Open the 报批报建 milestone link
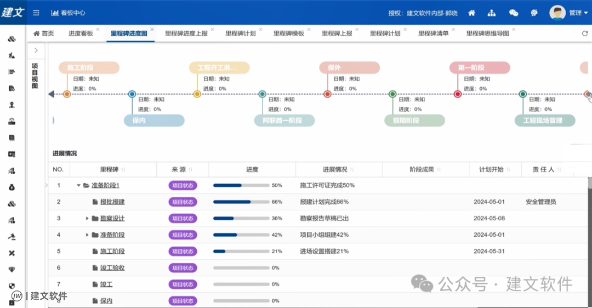This screenshot has height=308, width=592. [112, 202]
